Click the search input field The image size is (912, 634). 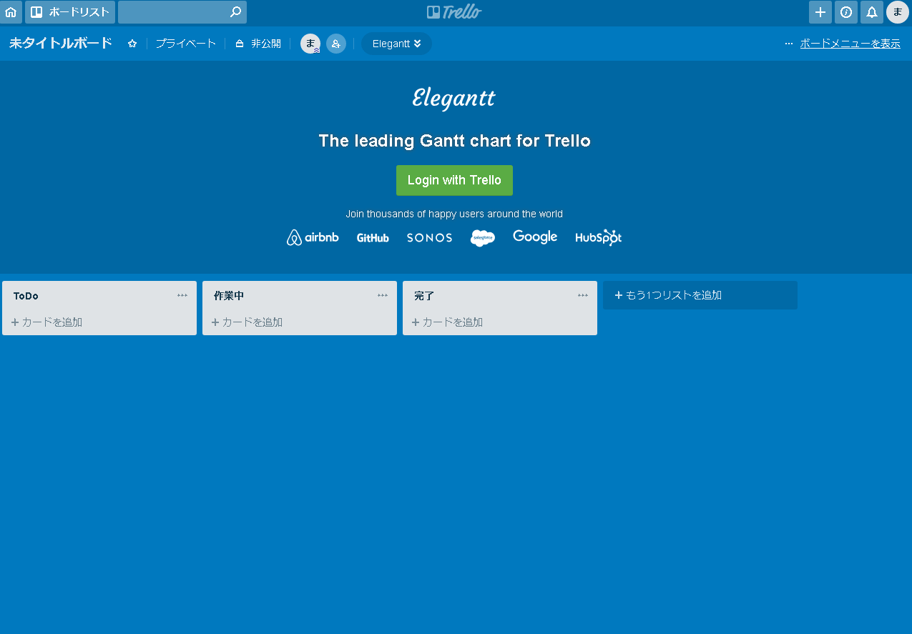click(x=172, y=12)
